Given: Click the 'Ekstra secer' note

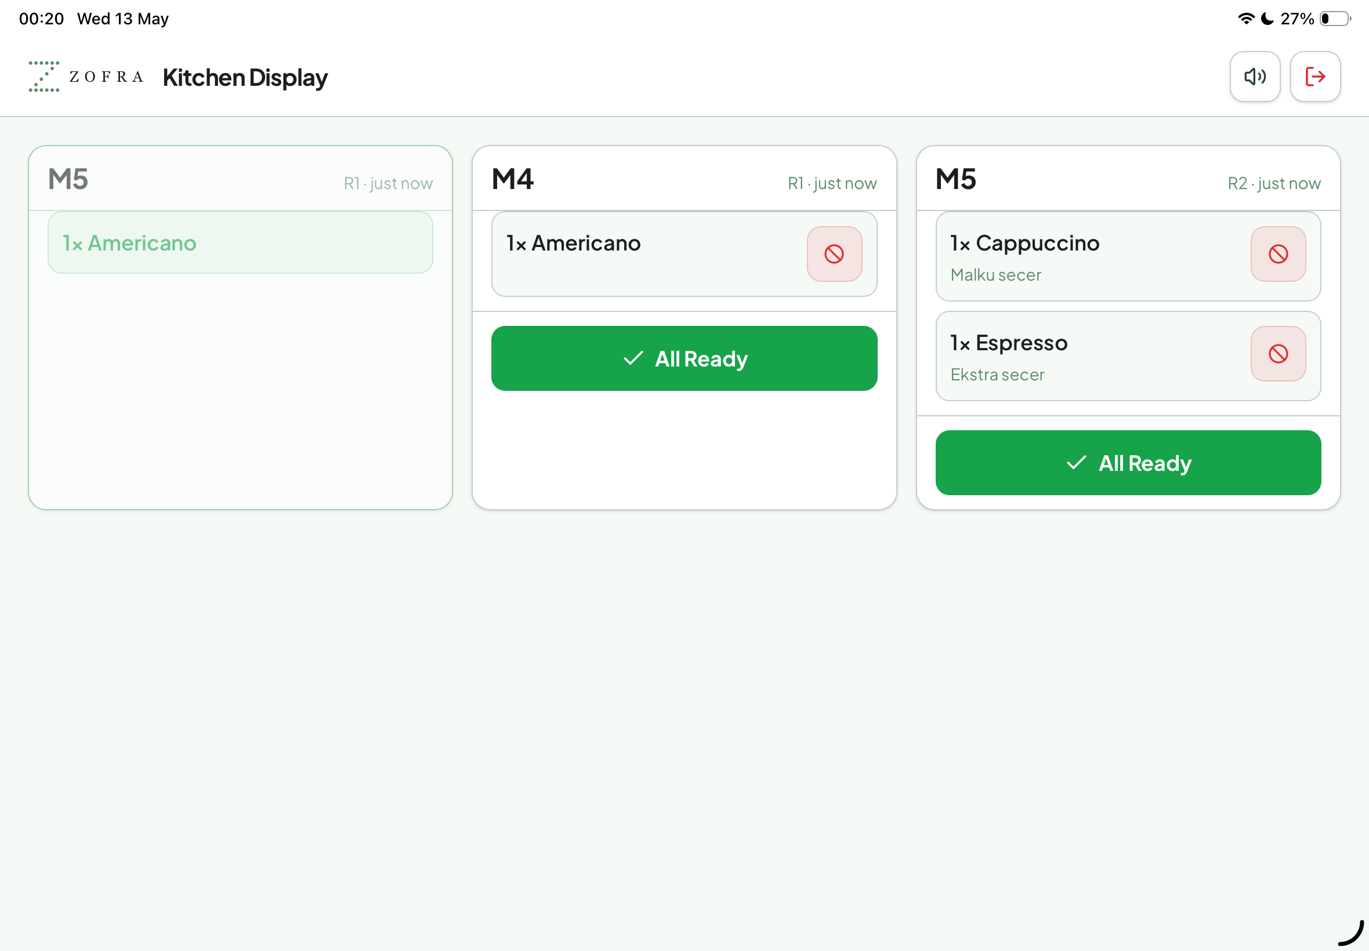Looking at the screenshot, I should [997, 374].
